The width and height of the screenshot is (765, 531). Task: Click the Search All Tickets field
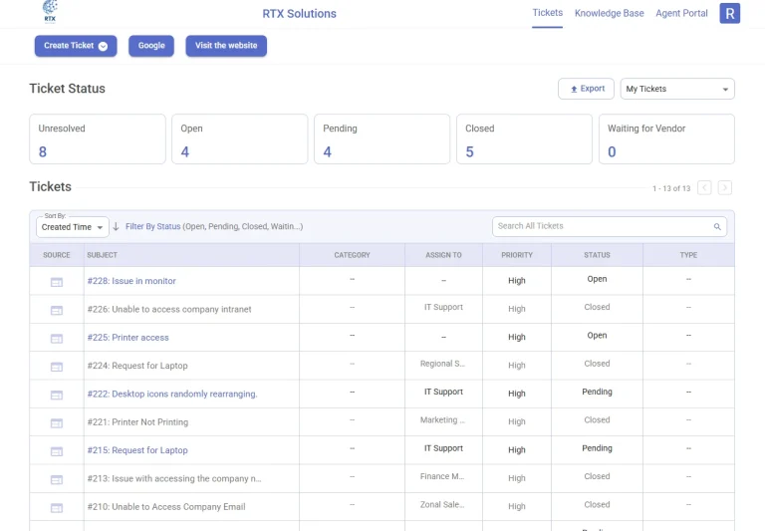[610, 226]
